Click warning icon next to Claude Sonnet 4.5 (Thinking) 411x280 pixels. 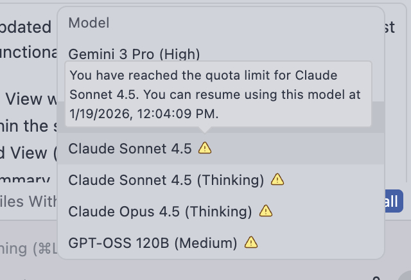point(277,179)
